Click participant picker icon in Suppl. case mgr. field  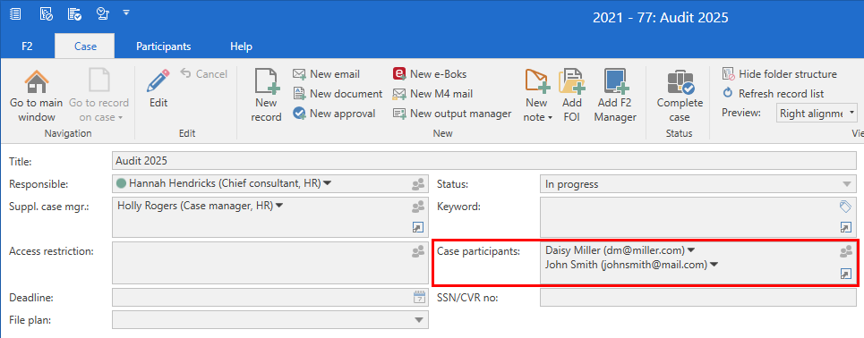[x=418, y=207]
